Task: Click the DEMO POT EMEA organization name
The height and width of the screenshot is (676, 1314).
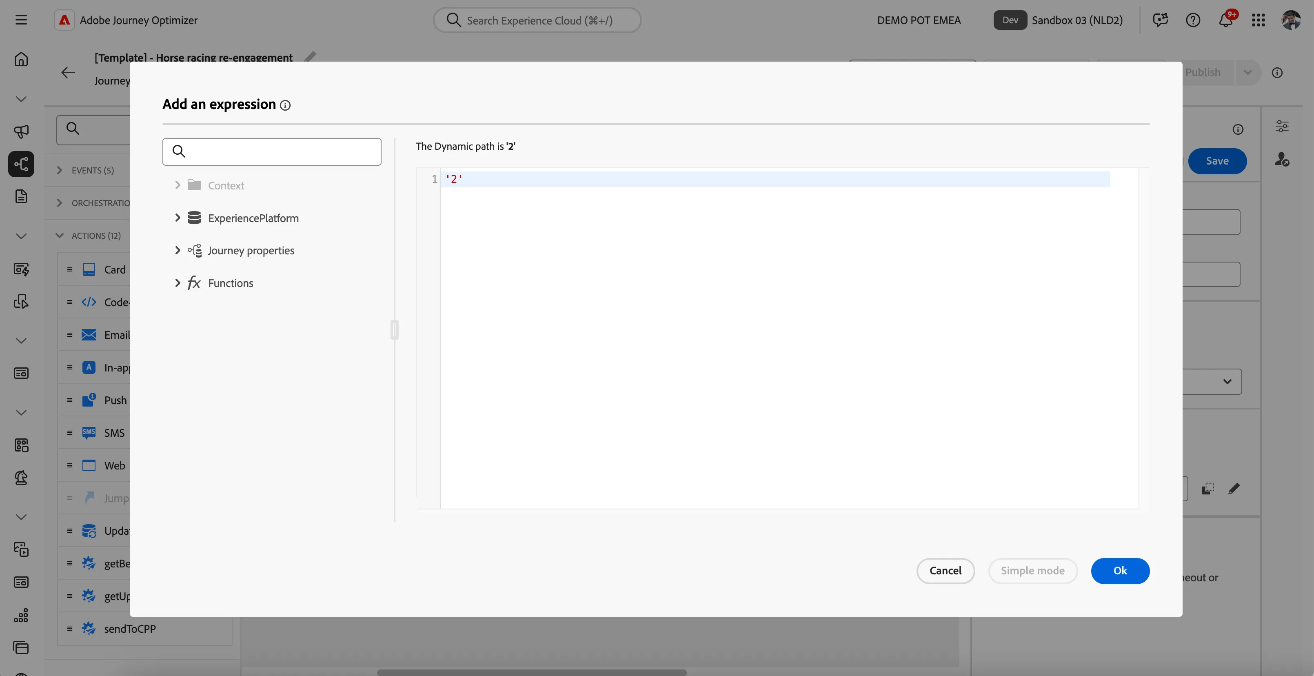Action: pos(919,20)
